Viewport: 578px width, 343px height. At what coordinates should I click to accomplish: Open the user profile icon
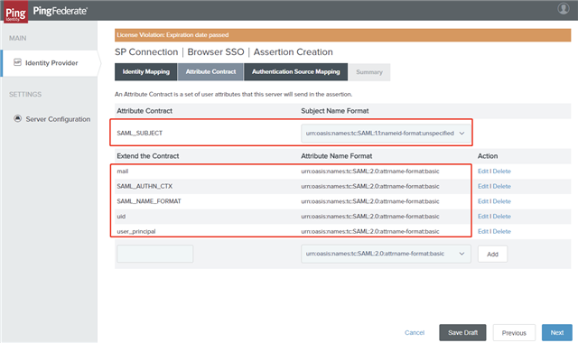[563, 8]
